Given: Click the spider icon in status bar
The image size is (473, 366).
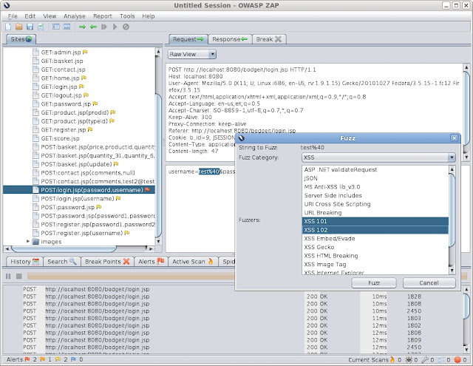Looking at the screenshot, I should 409,359.
